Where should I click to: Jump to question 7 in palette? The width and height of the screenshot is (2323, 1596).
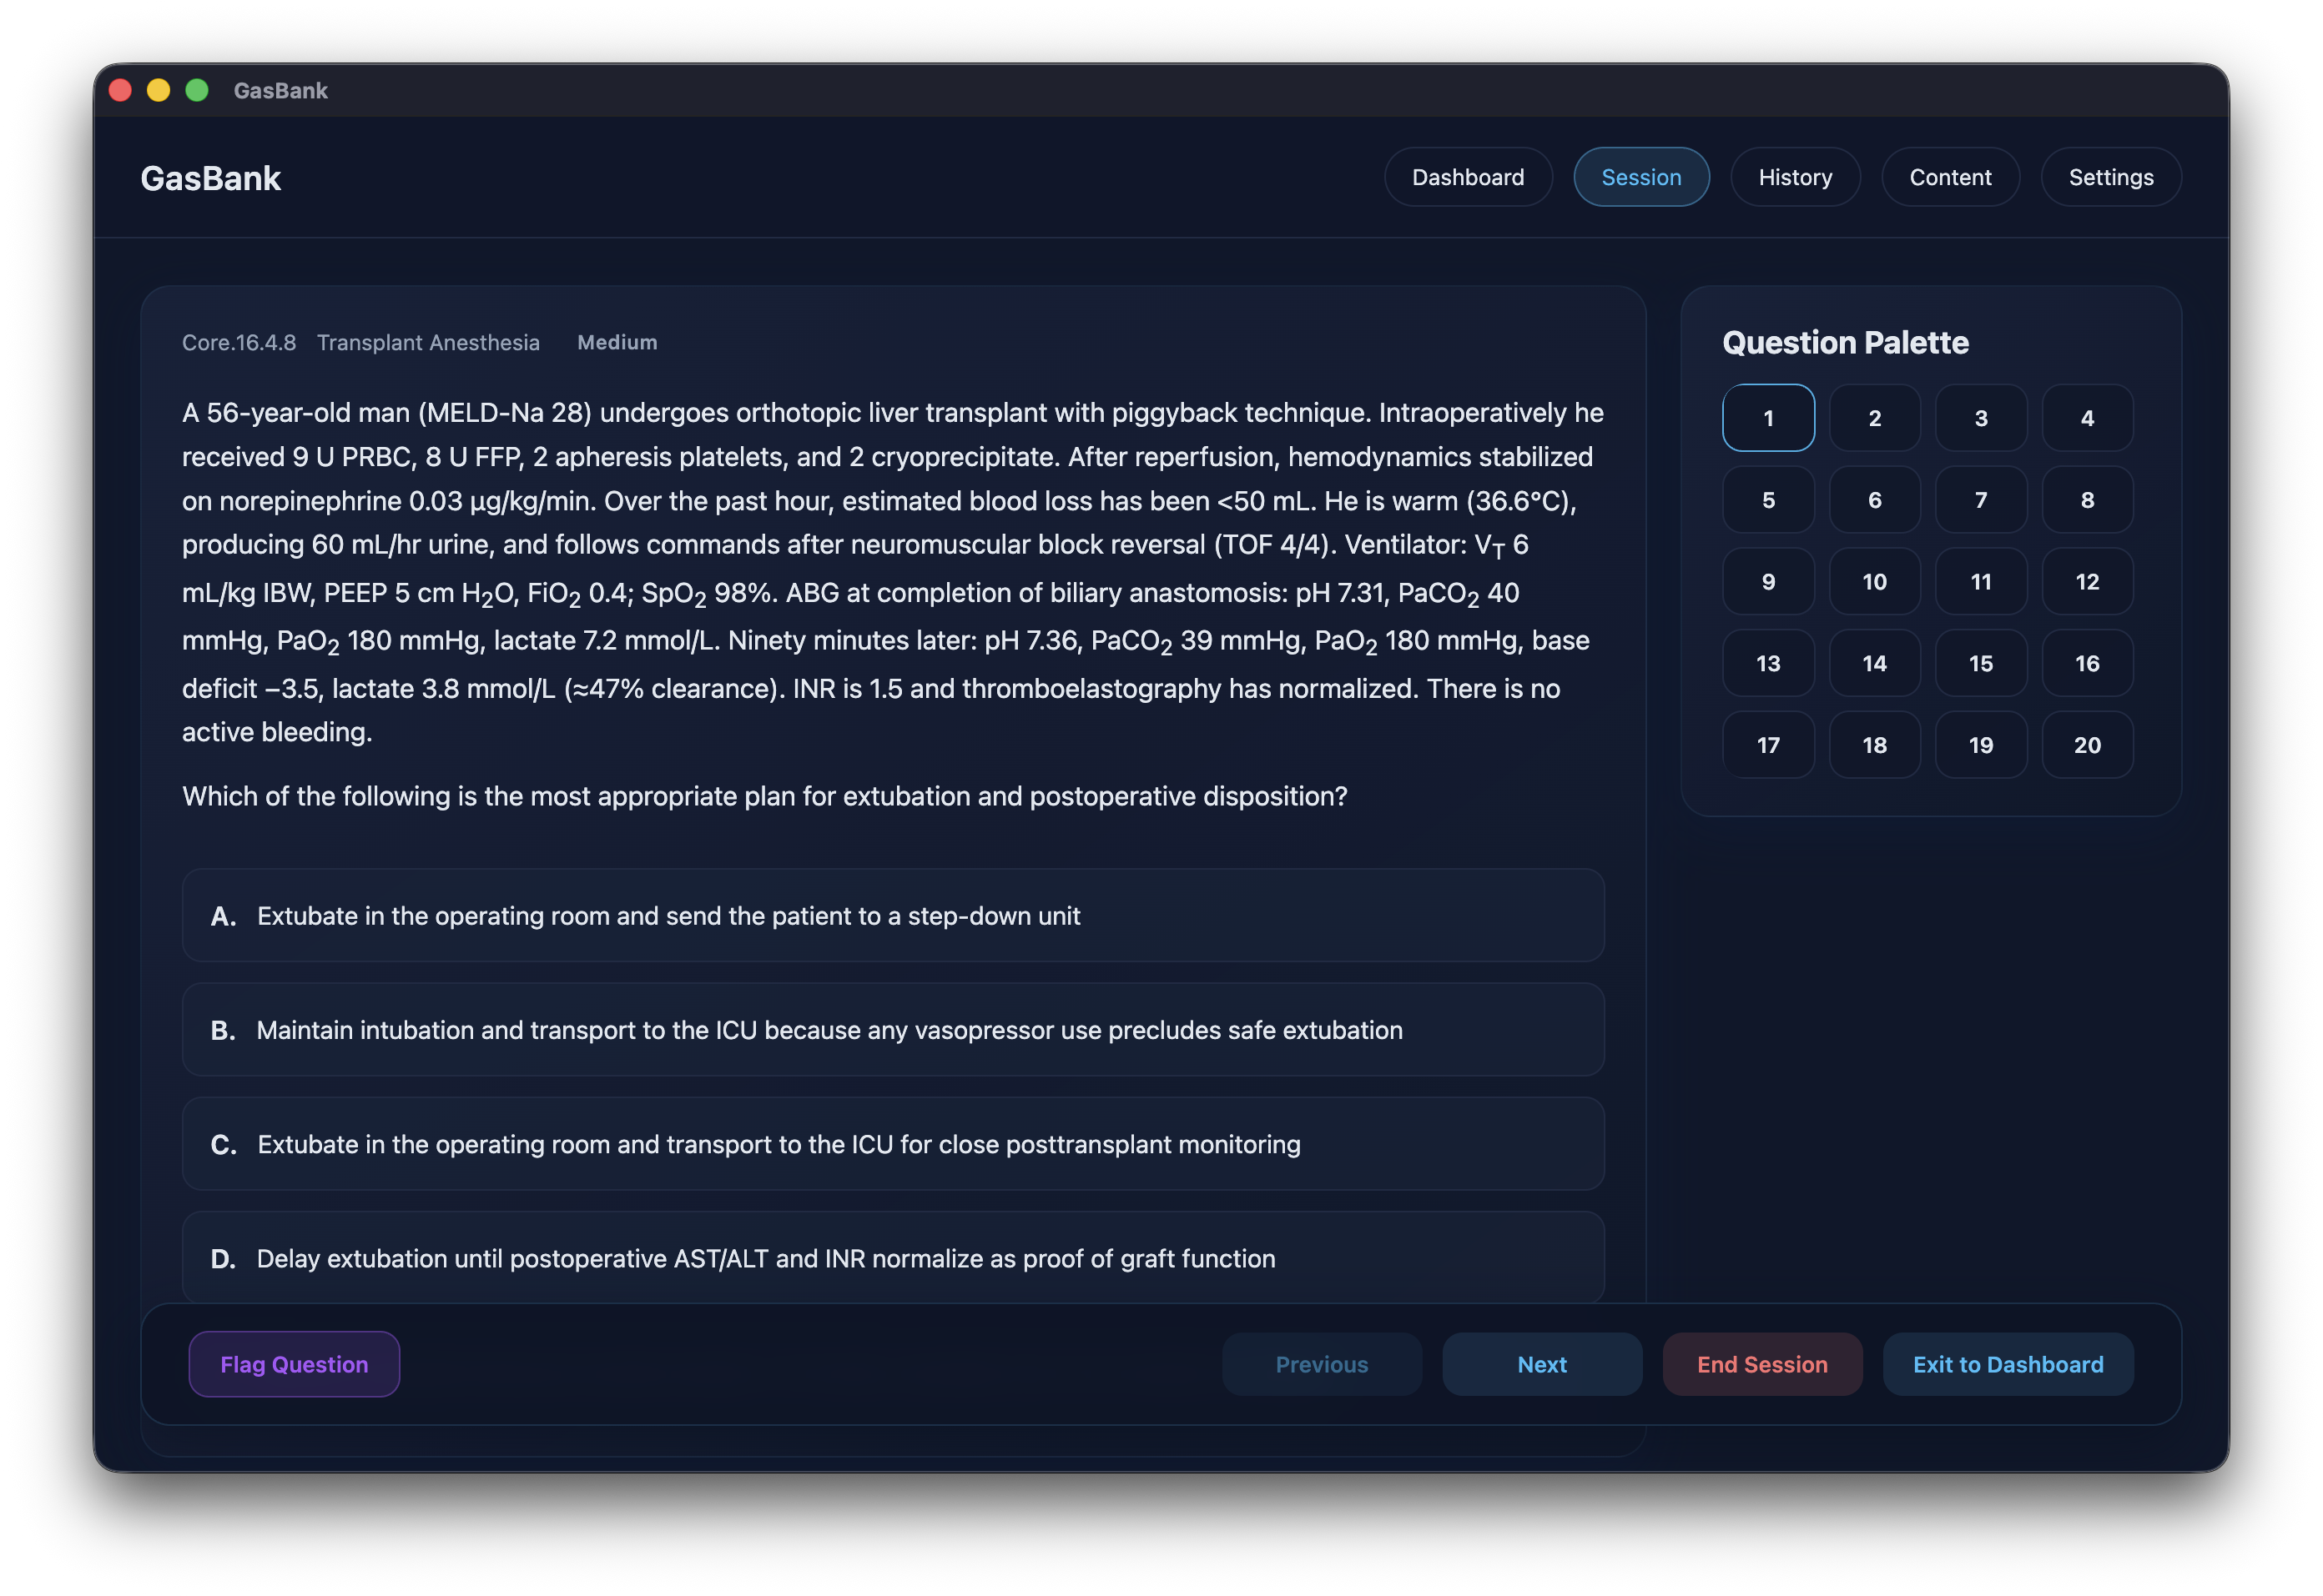(x=1981, y=499)
